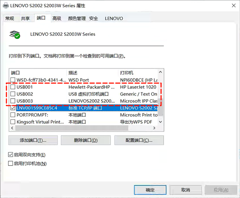The height and width of the screenshot is (198, 240).
Task: Click the LENOVO printer status icon
Action: click(x=15, y=35)
